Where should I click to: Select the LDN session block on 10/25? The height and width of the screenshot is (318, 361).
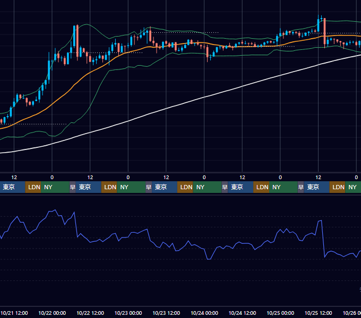pyautogui.click(x=337, y=187)
